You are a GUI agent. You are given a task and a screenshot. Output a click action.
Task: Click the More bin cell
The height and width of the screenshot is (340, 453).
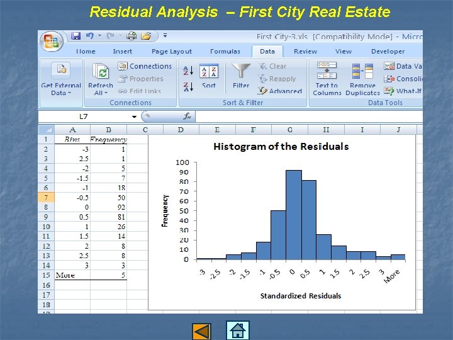(72, 275)
